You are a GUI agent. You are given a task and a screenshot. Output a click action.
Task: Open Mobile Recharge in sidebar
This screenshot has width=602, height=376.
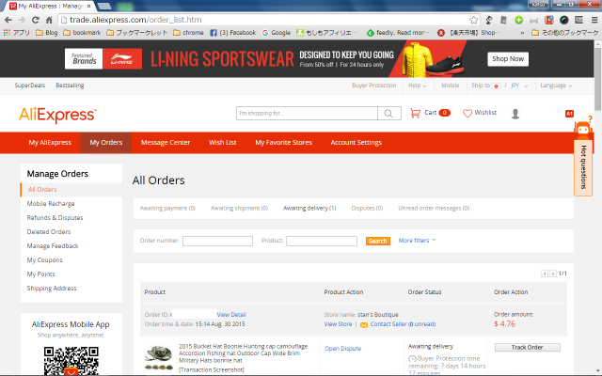(51, 204)
